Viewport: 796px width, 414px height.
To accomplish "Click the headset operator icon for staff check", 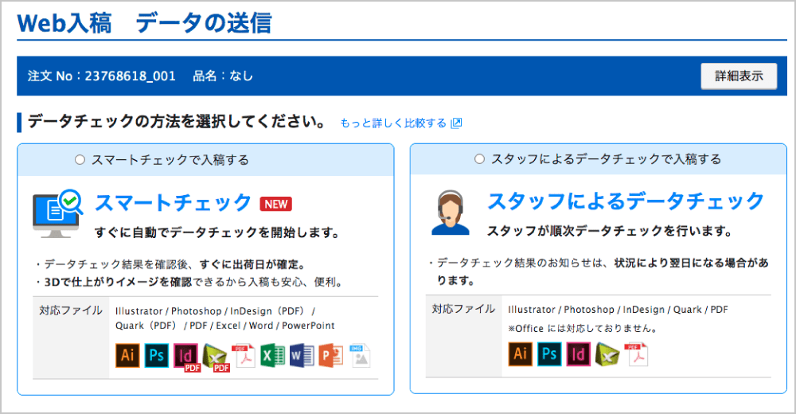I will pyautogui.click(x=450, y=213).
